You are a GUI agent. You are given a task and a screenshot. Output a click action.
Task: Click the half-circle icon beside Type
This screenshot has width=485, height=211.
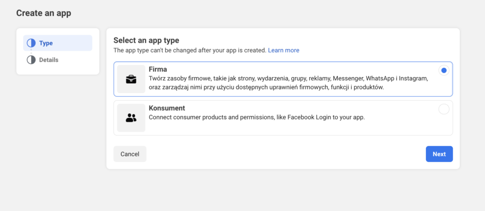coord(31,43)
